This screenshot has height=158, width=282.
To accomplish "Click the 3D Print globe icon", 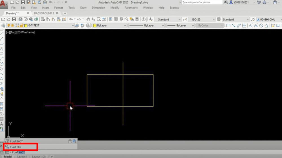I will 36,19.
